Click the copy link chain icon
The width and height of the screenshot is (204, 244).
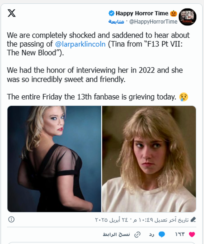pyautogui.click(x=137, y=234)
